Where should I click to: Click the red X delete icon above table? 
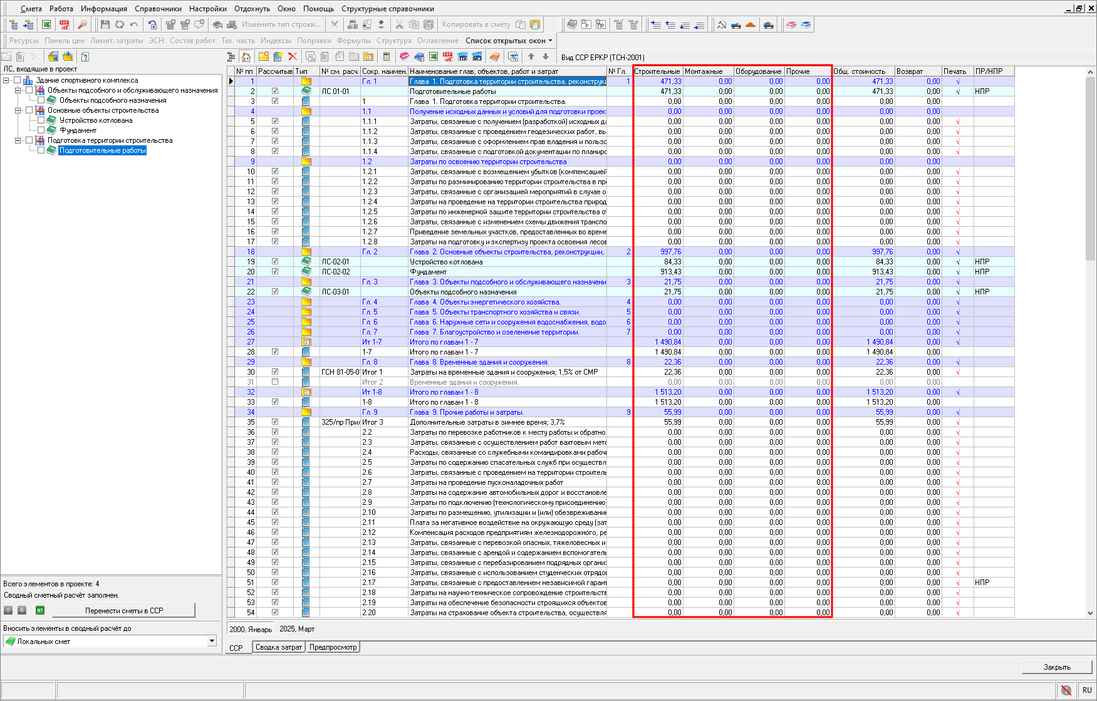click(292, 57)
